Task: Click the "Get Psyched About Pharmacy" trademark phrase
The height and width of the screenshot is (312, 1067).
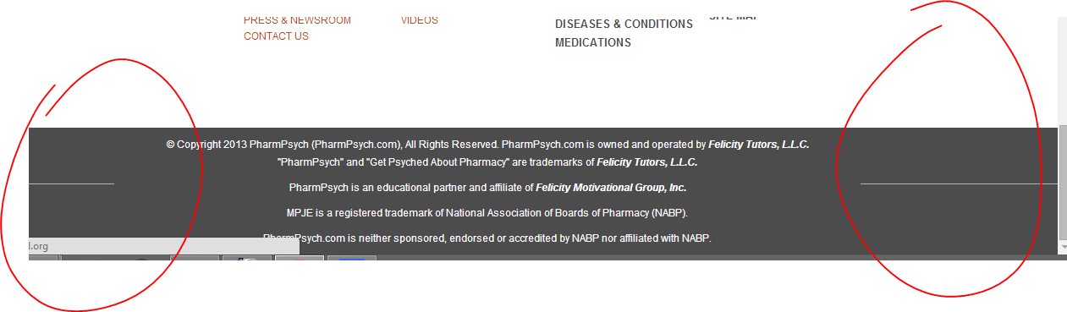Action: (x=437, y=162)
